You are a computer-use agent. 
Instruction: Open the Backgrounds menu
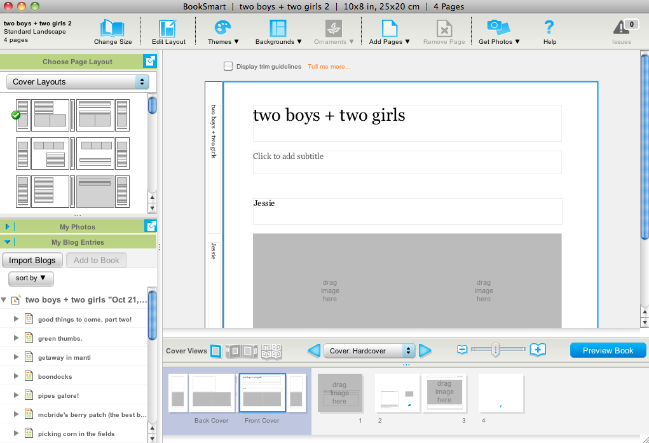[278, 32]
